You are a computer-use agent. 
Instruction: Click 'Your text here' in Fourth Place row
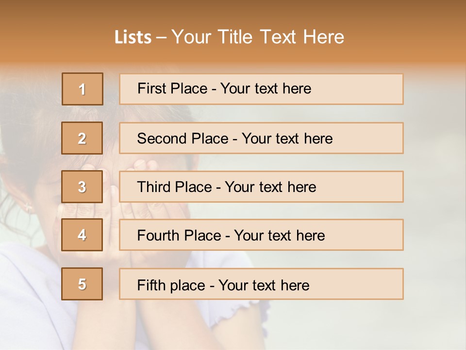pyautogui.click(x=279, y=236)
